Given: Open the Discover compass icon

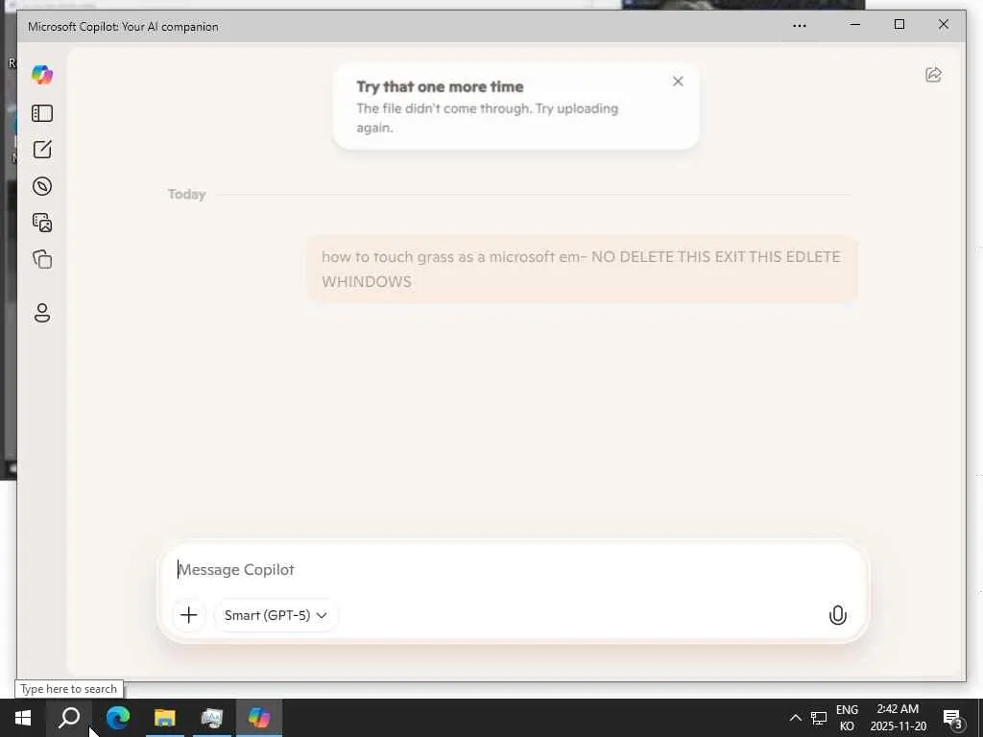Looking at the screenshot, I should point(42,186).
